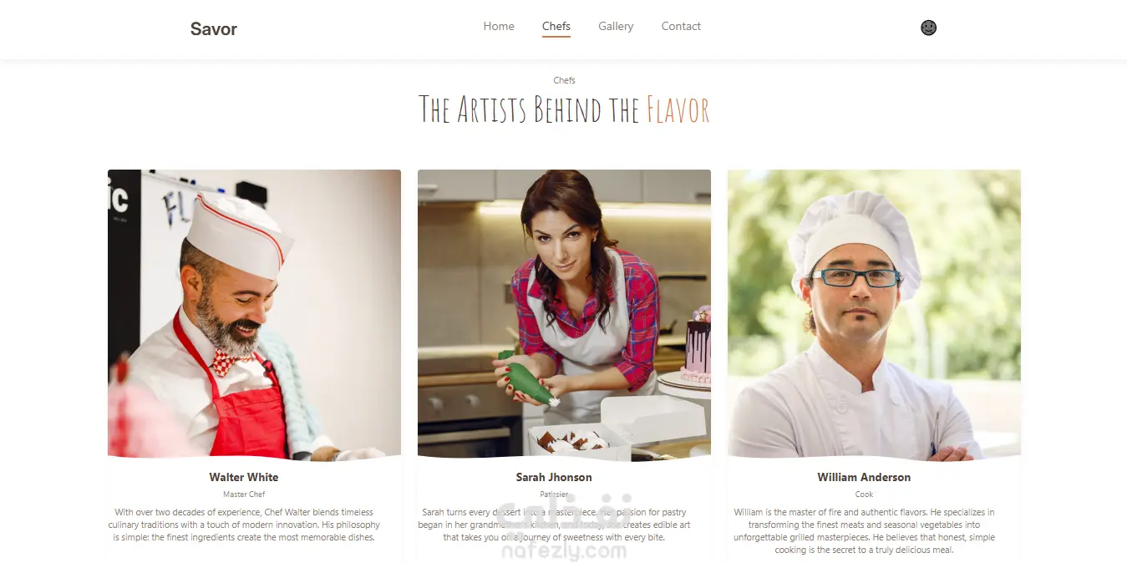Click the small Chefs label above the heading
1127x563 pixels.
click(564, 80)
